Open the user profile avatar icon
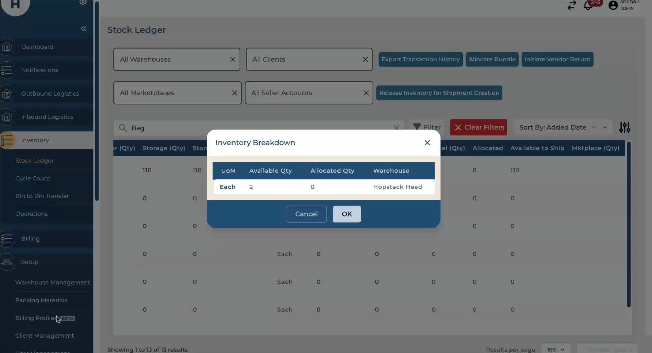This screenshot has height=353, width=652. coord(613,5)
